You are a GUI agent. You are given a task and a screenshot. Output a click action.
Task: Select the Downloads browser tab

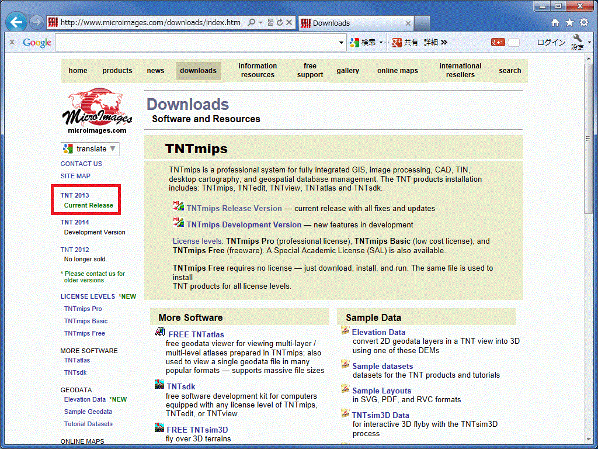click(356, 23)
